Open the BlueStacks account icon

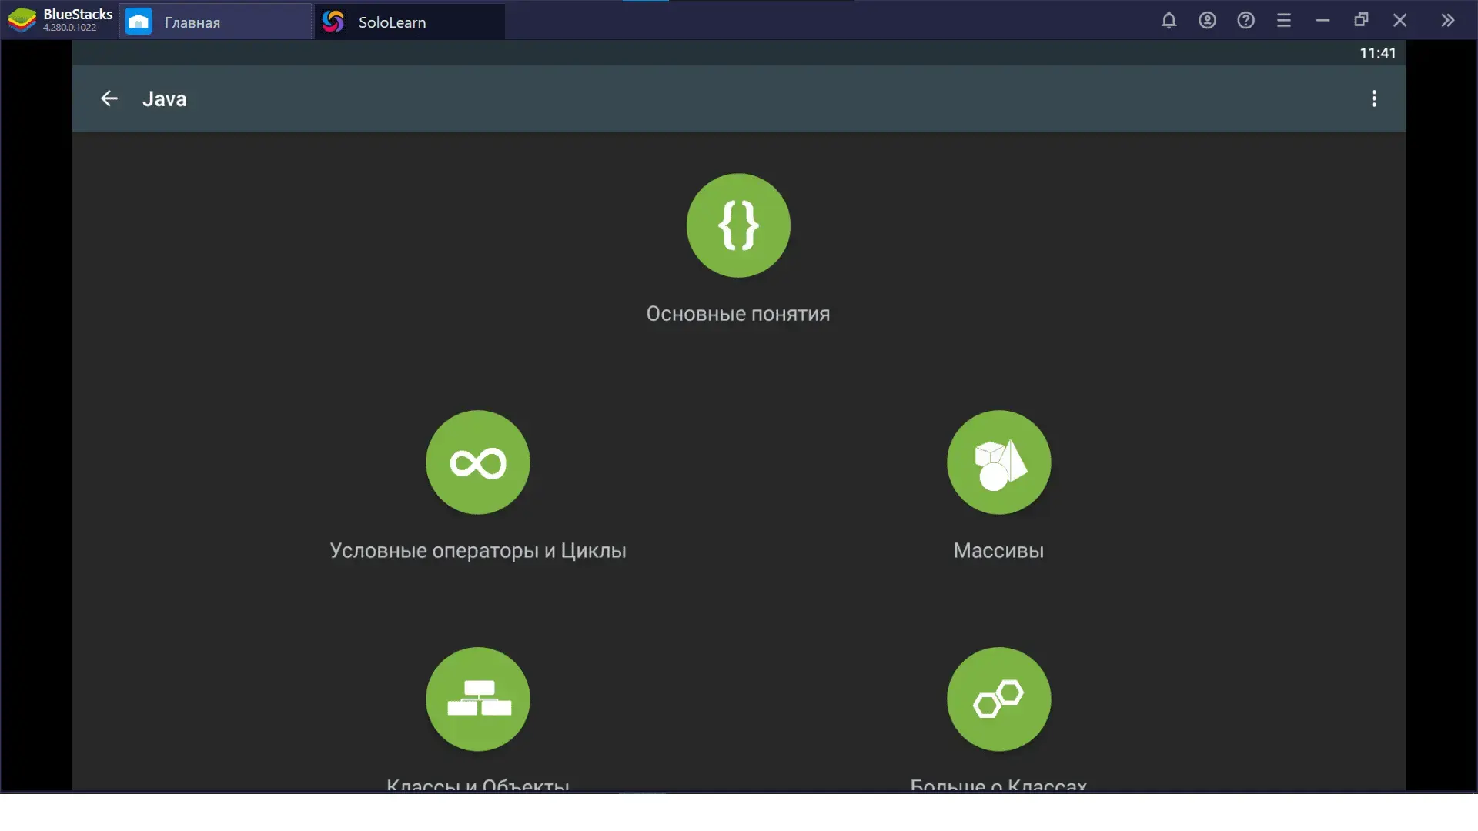pyautogui.click(x=1207, y=21)
